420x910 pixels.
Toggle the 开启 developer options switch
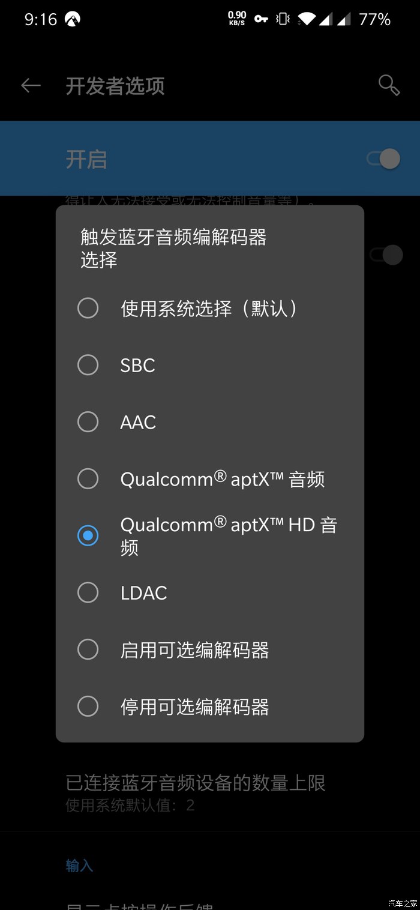pos(384,159)
